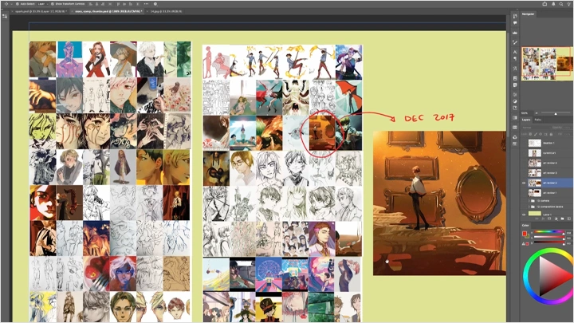The image size is (574, 323).
Task: Open the three-dots more align options
Action: [146, 4]
